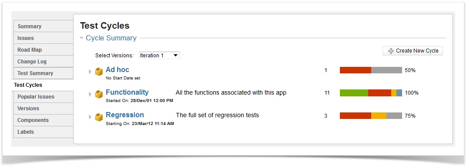470x168 pixels.
Task: Open the Iteration 1 version dropdown
Action: tap(159, 55)
